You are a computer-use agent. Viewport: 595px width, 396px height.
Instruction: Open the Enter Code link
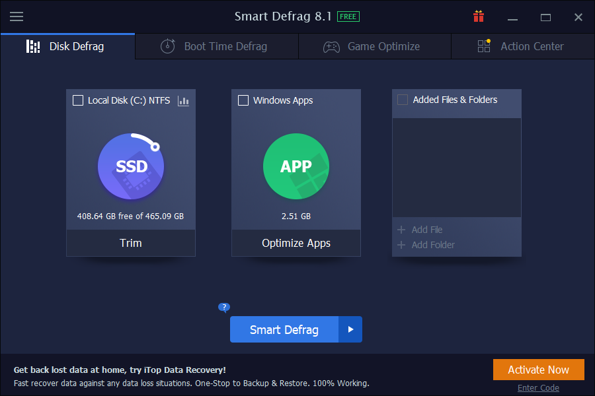(x=538, y=387)
